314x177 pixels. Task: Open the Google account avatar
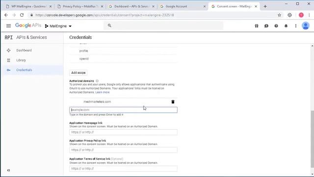(x=306, y=26)
